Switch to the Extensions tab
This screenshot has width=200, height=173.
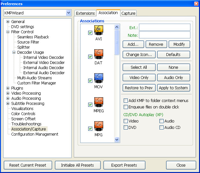click(x=85, y=13)
